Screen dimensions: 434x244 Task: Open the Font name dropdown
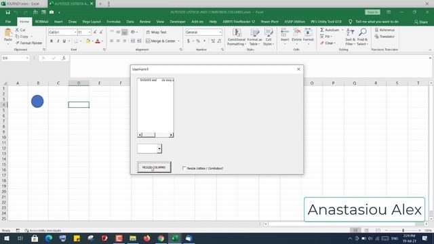coord(75,33)
